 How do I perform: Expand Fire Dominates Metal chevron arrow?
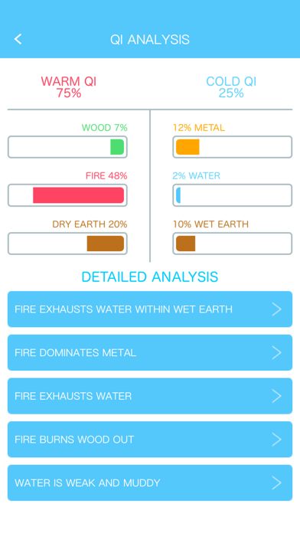click(x=276, y=353)
